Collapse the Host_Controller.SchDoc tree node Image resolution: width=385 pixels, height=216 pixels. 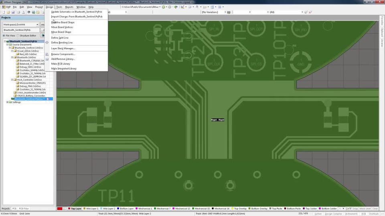[x=12, y=80]
